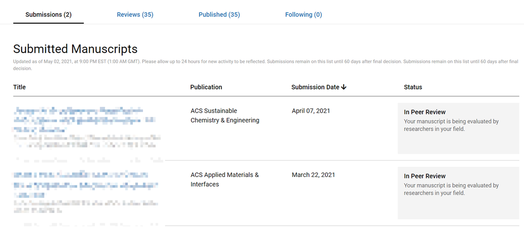
Task: Switch to the Reviews (35) tab
Action: [135, 14]
